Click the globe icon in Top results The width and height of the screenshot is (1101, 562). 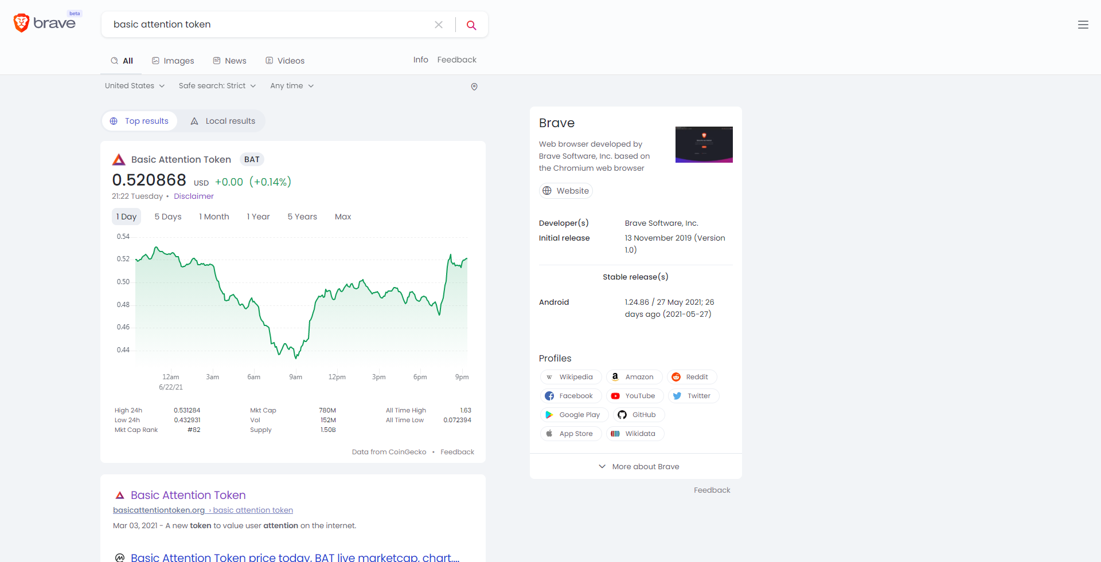[114, 121]
